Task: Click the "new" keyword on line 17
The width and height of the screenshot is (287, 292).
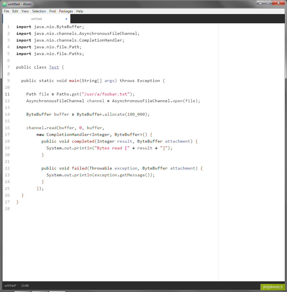Action: pyautogui.click(x=40, y=135)
